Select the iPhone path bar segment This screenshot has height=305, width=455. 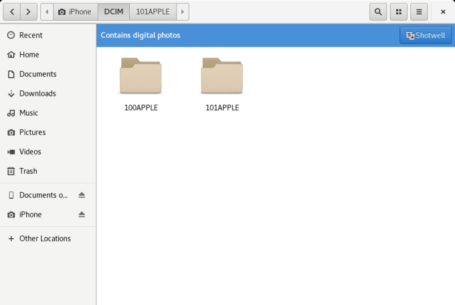(x=75, y=12)
